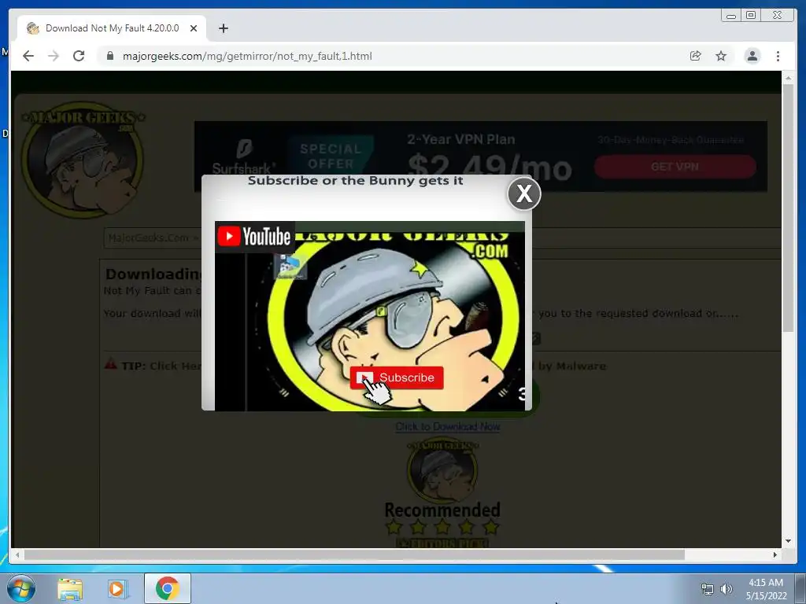Click the Chrome taskbar icon
Viewport: 806px width, 604px height.
(167, 588)
